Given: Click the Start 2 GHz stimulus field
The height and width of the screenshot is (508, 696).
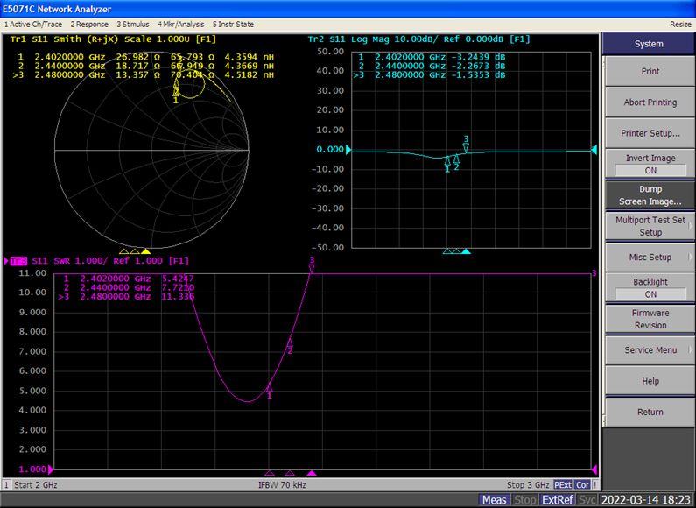Looking at the screenshot, I should point(36,485).
